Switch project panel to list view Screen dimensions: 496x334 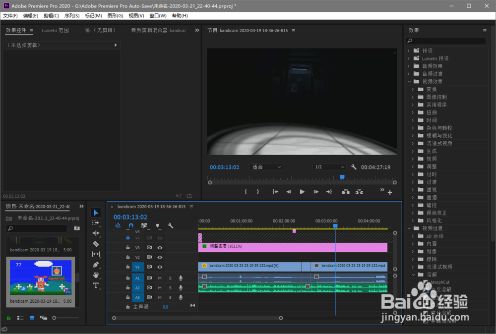tap(20, 318)
